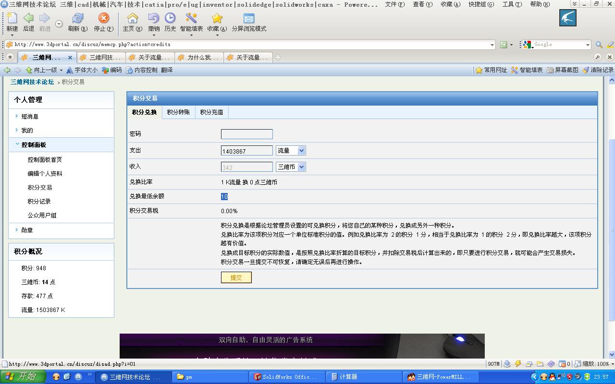The height and width of the screenshot is (384, 615).
Task: Click the tab list star button
Action: (x=10, y=58)
